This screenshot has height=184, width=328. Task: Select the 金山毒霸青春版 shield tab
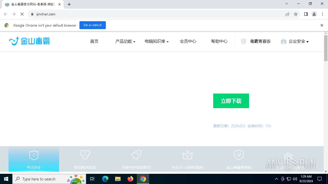239,159
